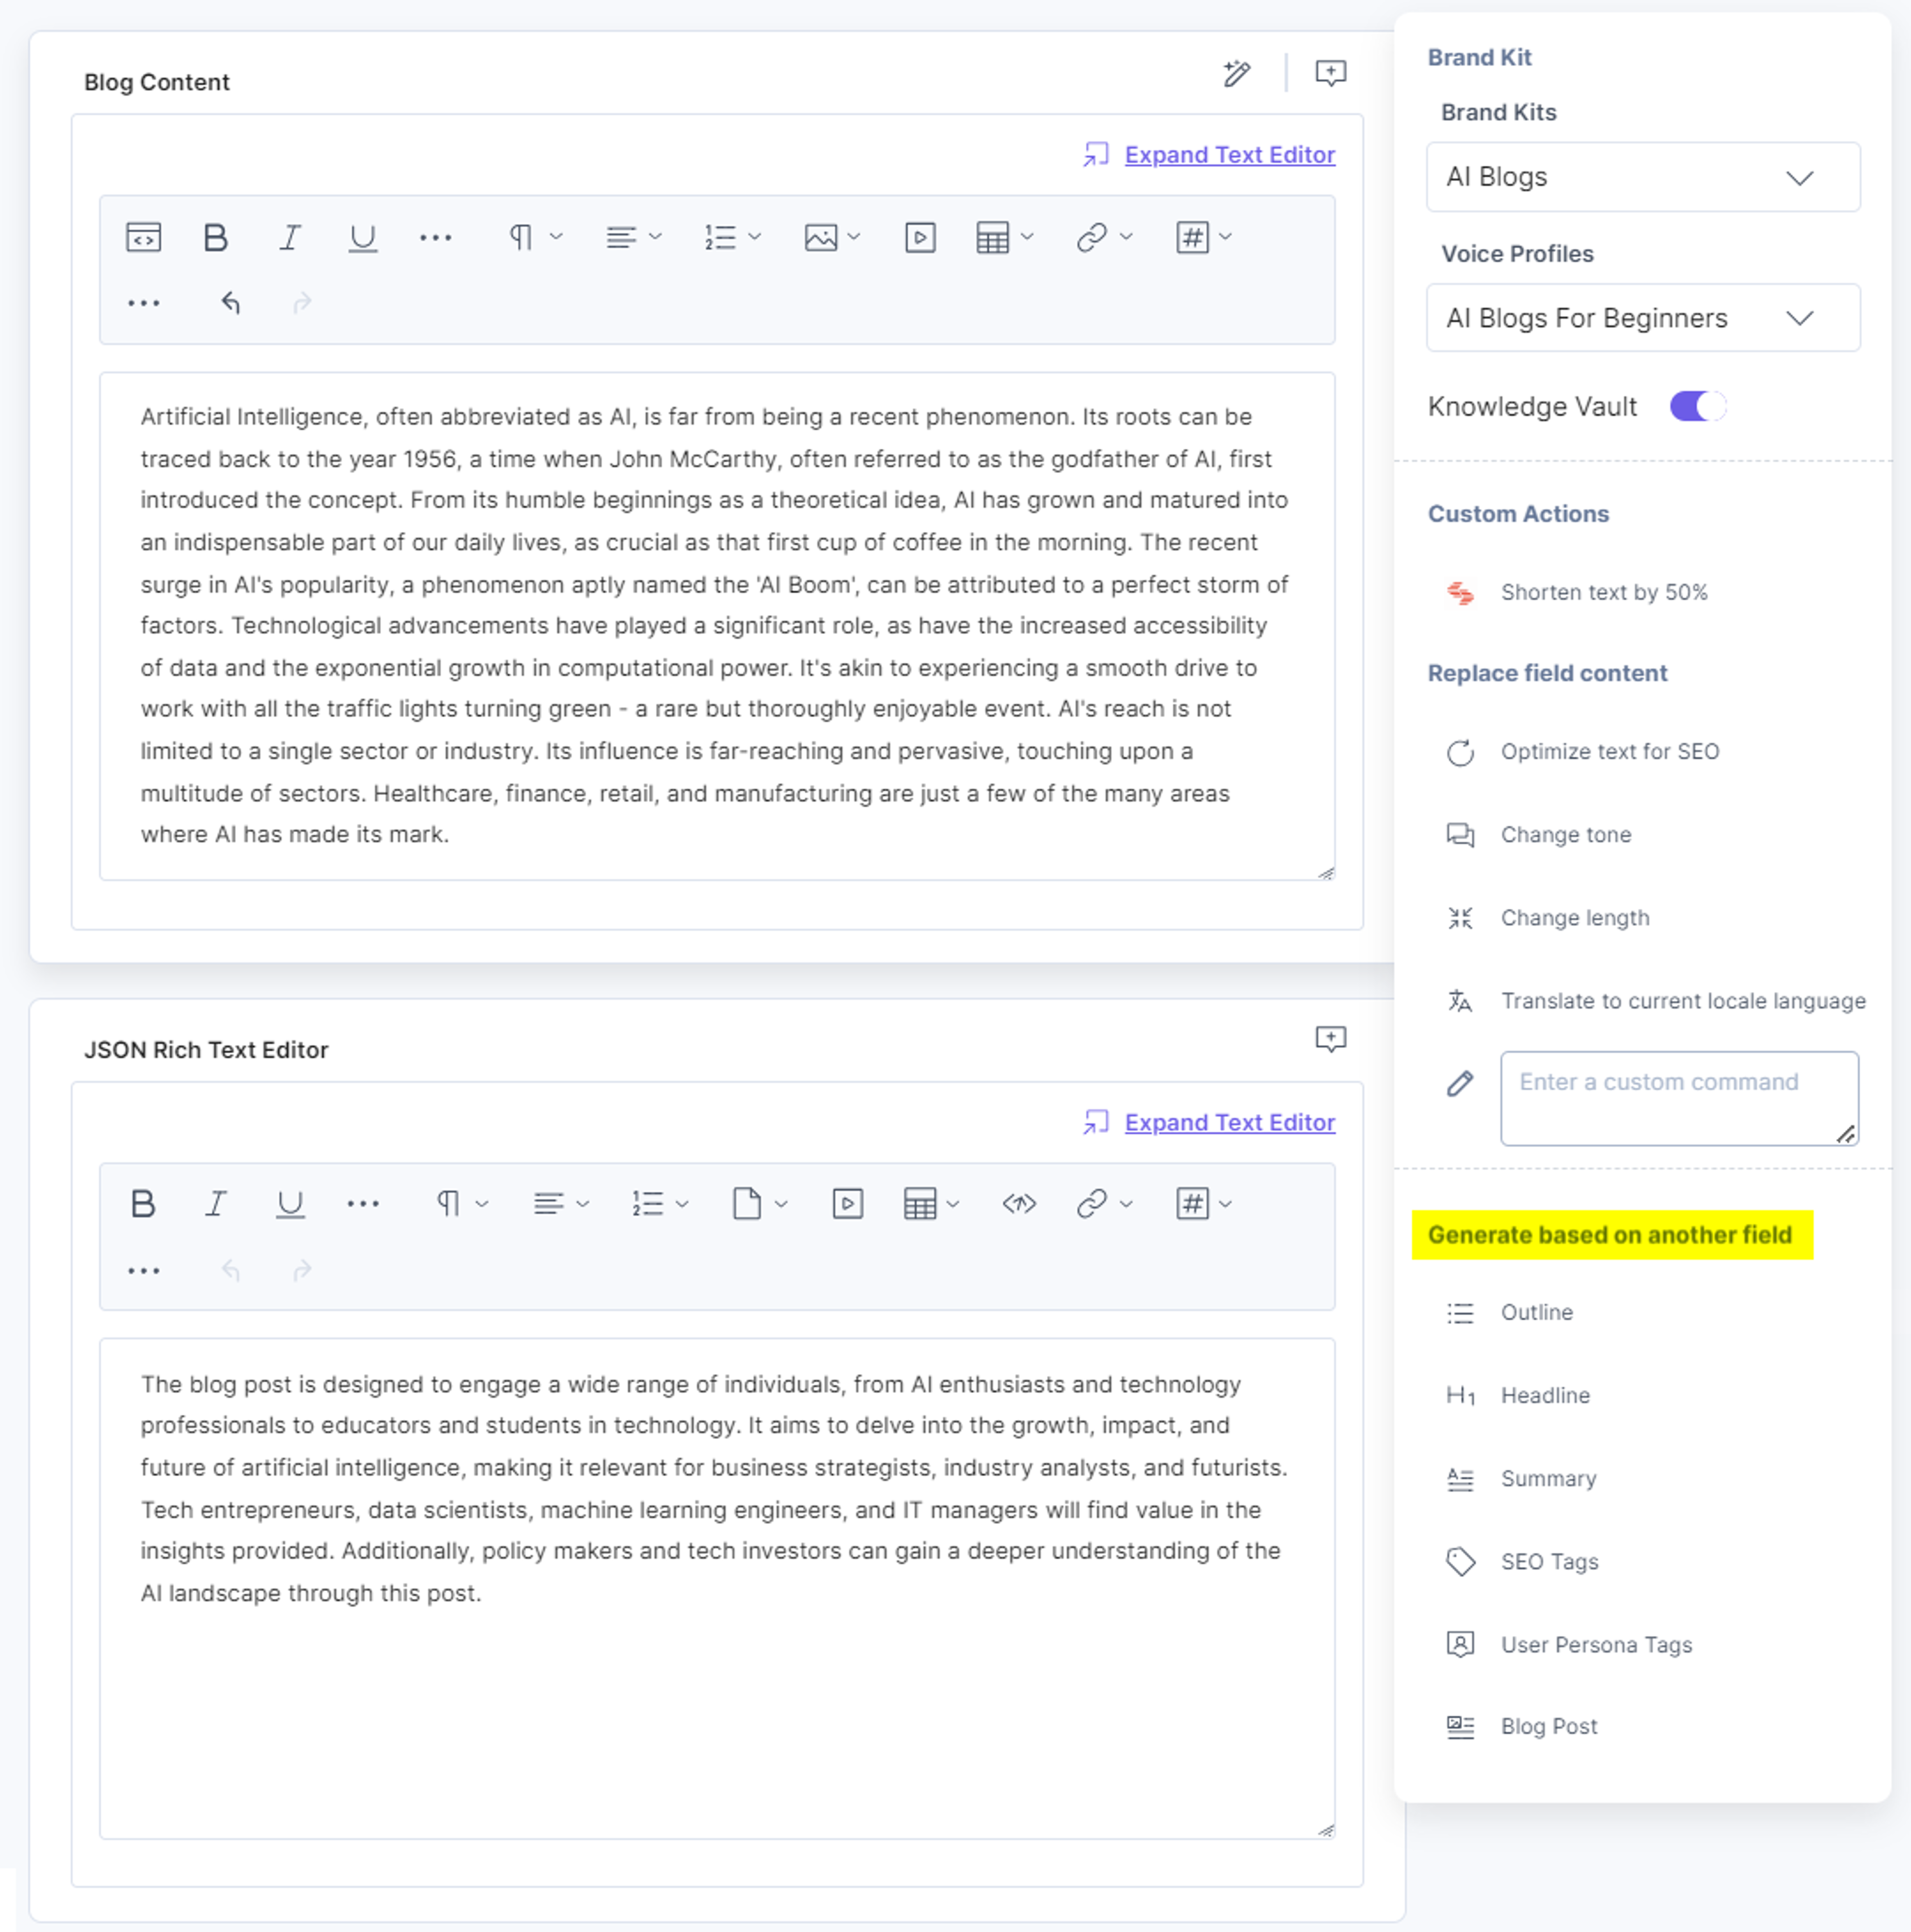Image resolution: width=1911 pixels, height=1932 pixels.
Task: Open second-row more options in JSON editor toolbar
Action: coord(143,1271)
